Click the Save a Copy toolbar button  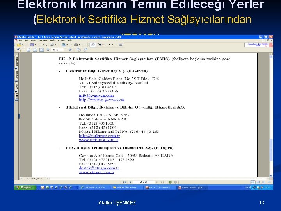point(39,45)
